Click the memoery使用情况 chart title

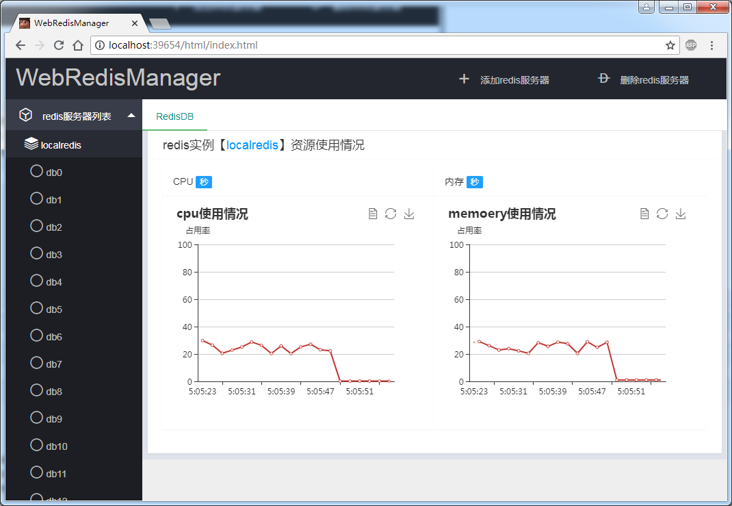coord(502,214)
